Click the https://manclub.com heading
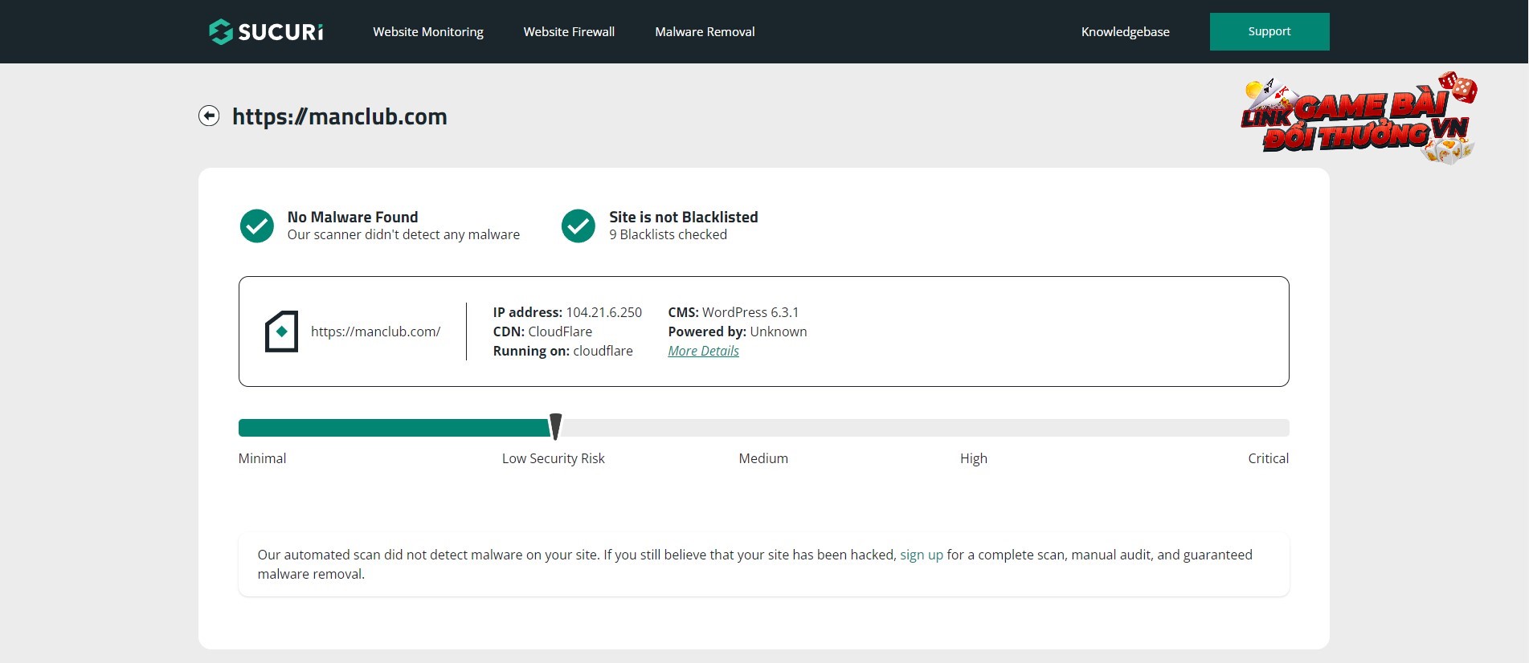The width and height of the screenshot is (1529, 663). pyautogui.click(x=339, y=116)
